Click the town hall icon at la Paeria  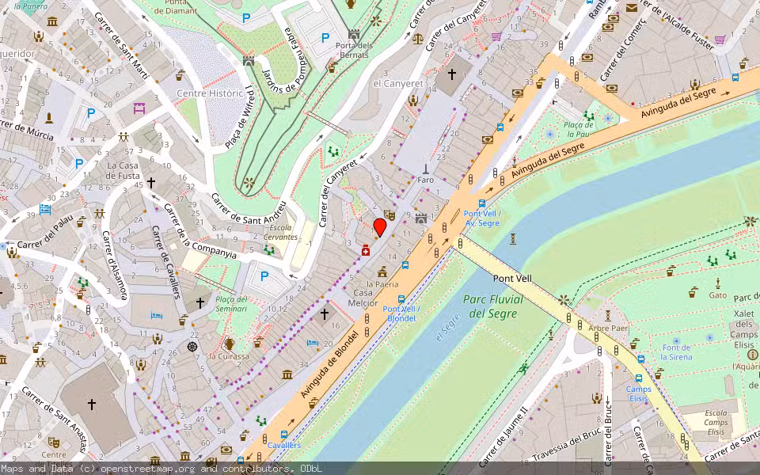pos(382,272)
